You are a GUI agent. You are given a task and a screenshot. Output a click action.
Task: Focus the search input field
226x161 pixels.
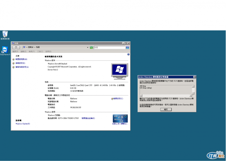click(110, 48)
